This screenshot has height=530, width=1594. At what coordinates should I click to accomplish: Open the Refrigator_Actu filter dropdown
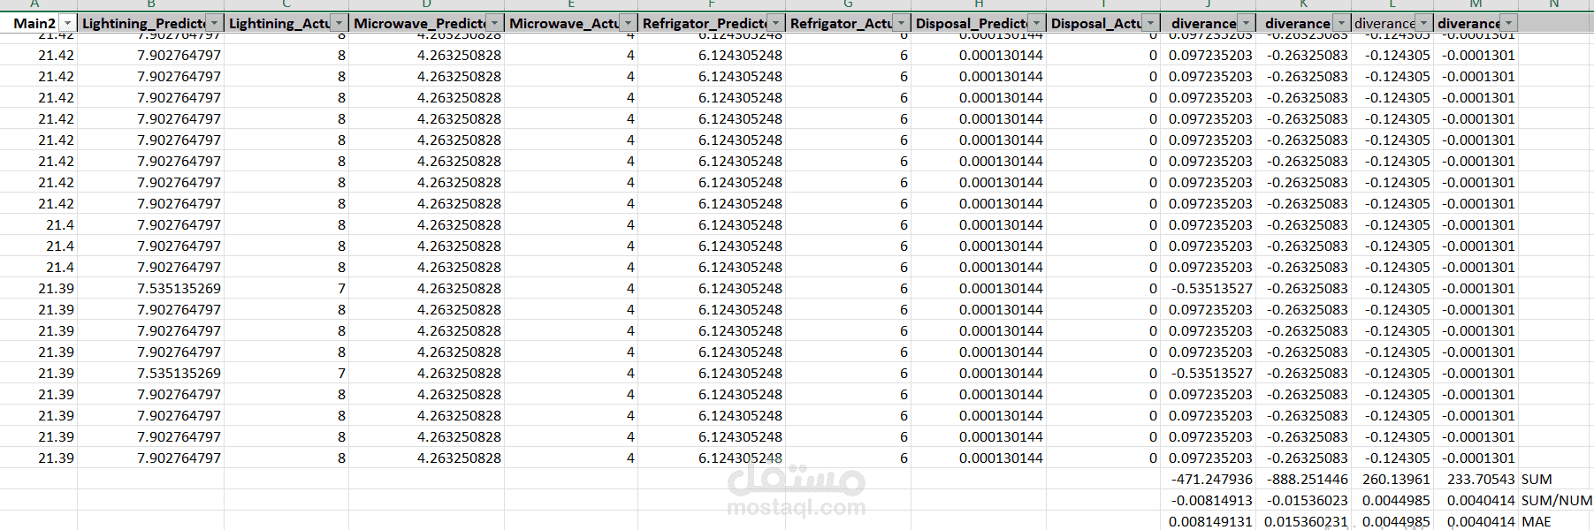click(901, 24)
